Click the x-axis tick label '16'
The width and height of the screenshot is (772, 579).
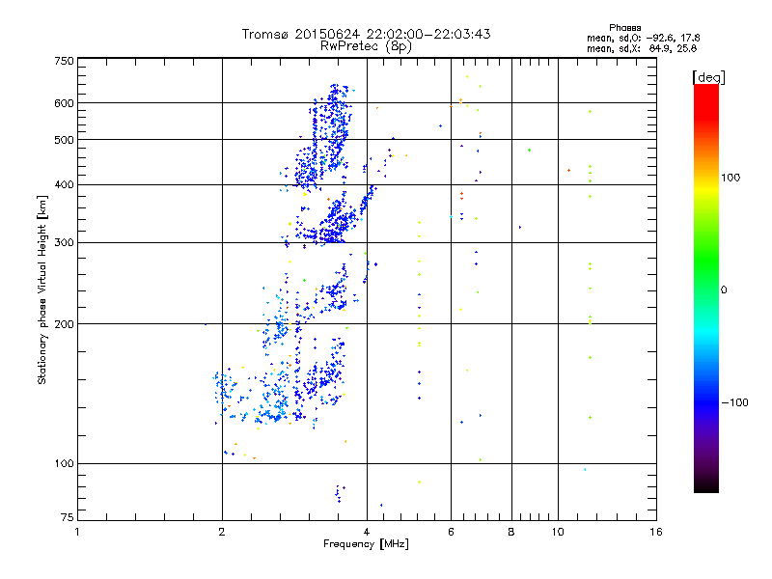656,532
